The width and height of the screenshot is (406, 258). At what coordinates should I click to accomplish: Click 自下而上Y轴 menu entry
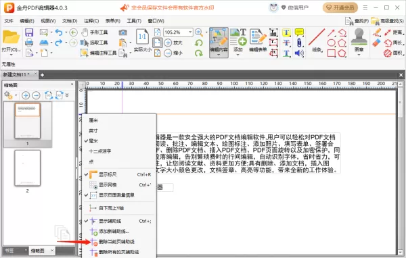pyautogui.click(x=119, y=208)
